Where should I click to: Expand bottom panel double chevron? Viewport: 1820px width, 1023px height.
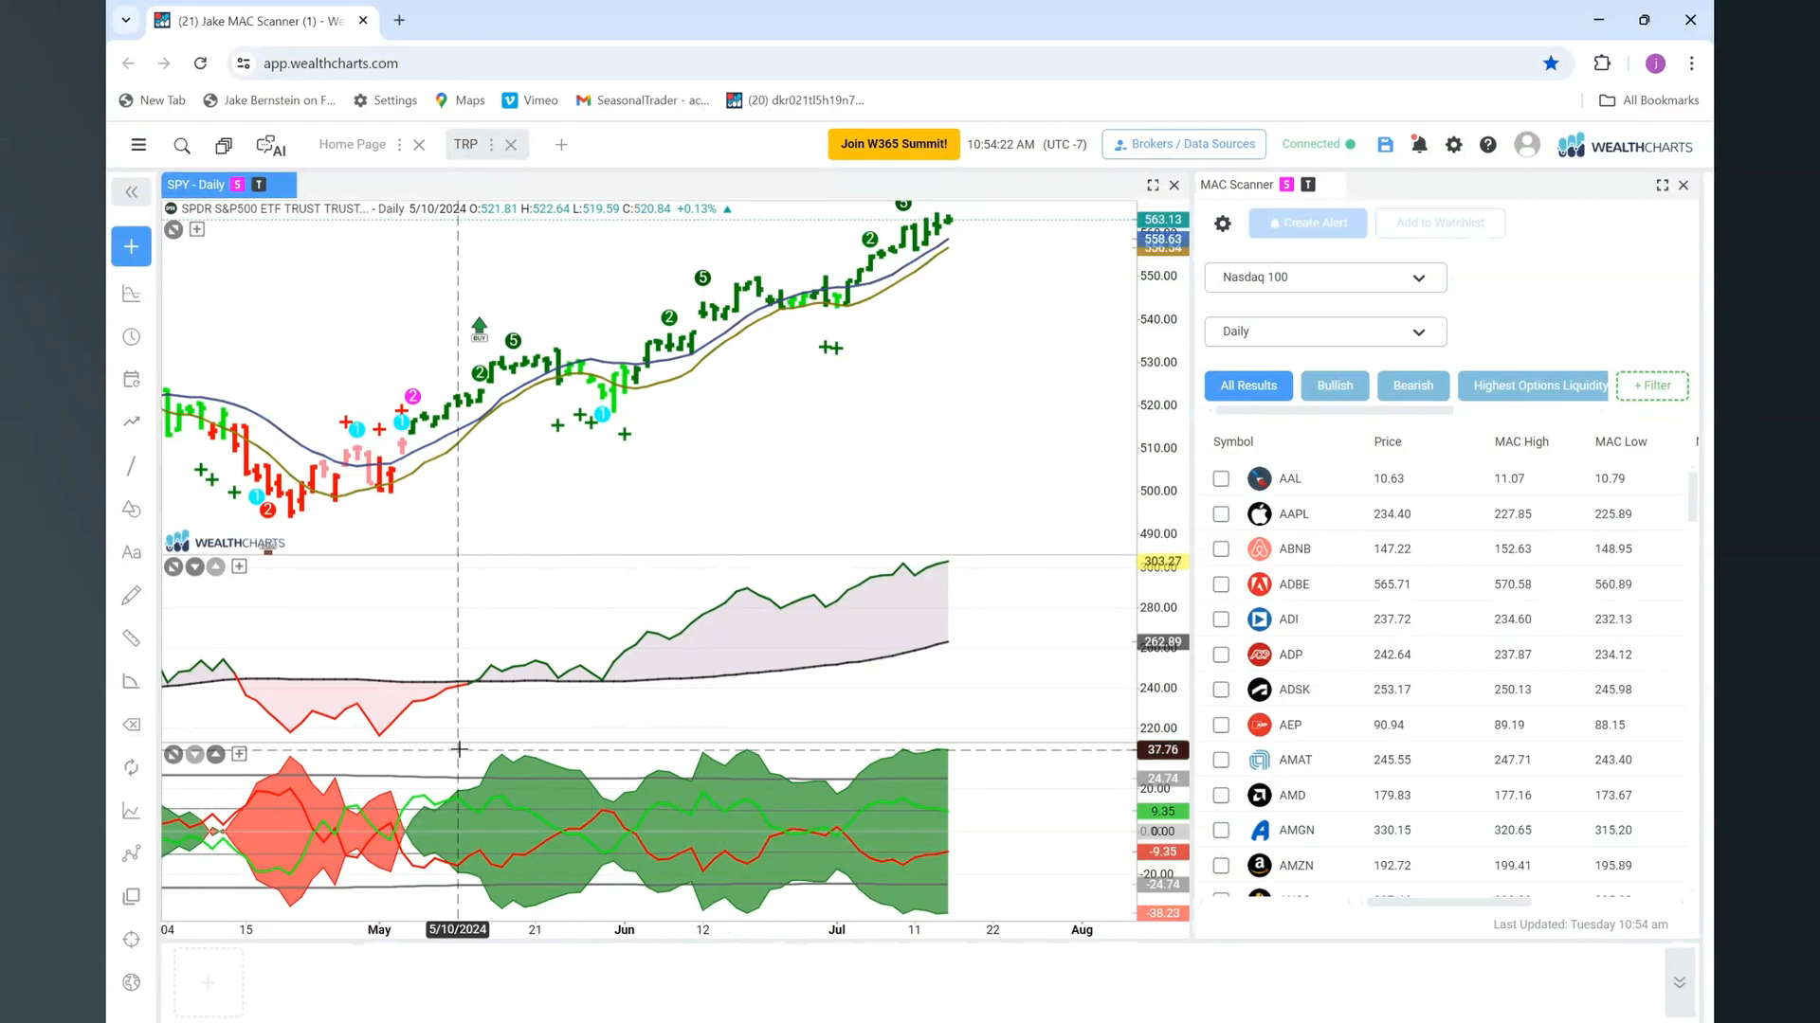pos(1679,982)
